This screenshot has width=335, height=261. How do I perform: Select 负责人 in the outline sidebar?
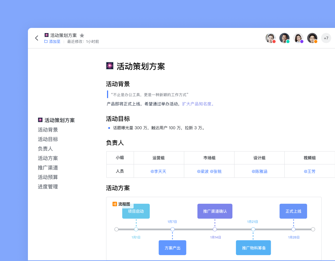pos(45,149)
